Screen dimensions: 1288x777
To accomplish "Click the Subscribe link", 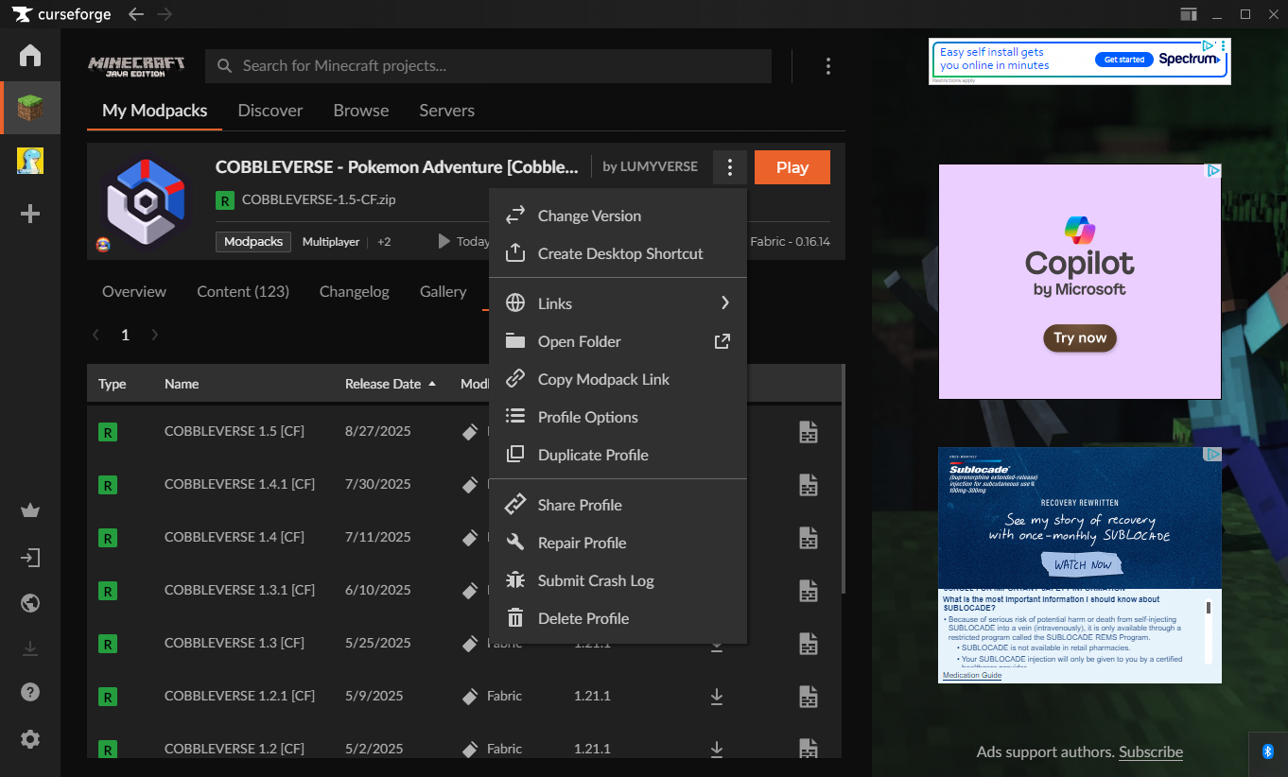I will pos(1150,751).
